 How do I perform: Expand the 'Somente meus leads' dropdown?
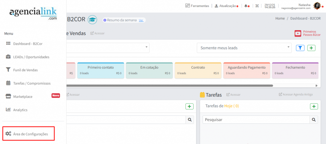point(244,48)
